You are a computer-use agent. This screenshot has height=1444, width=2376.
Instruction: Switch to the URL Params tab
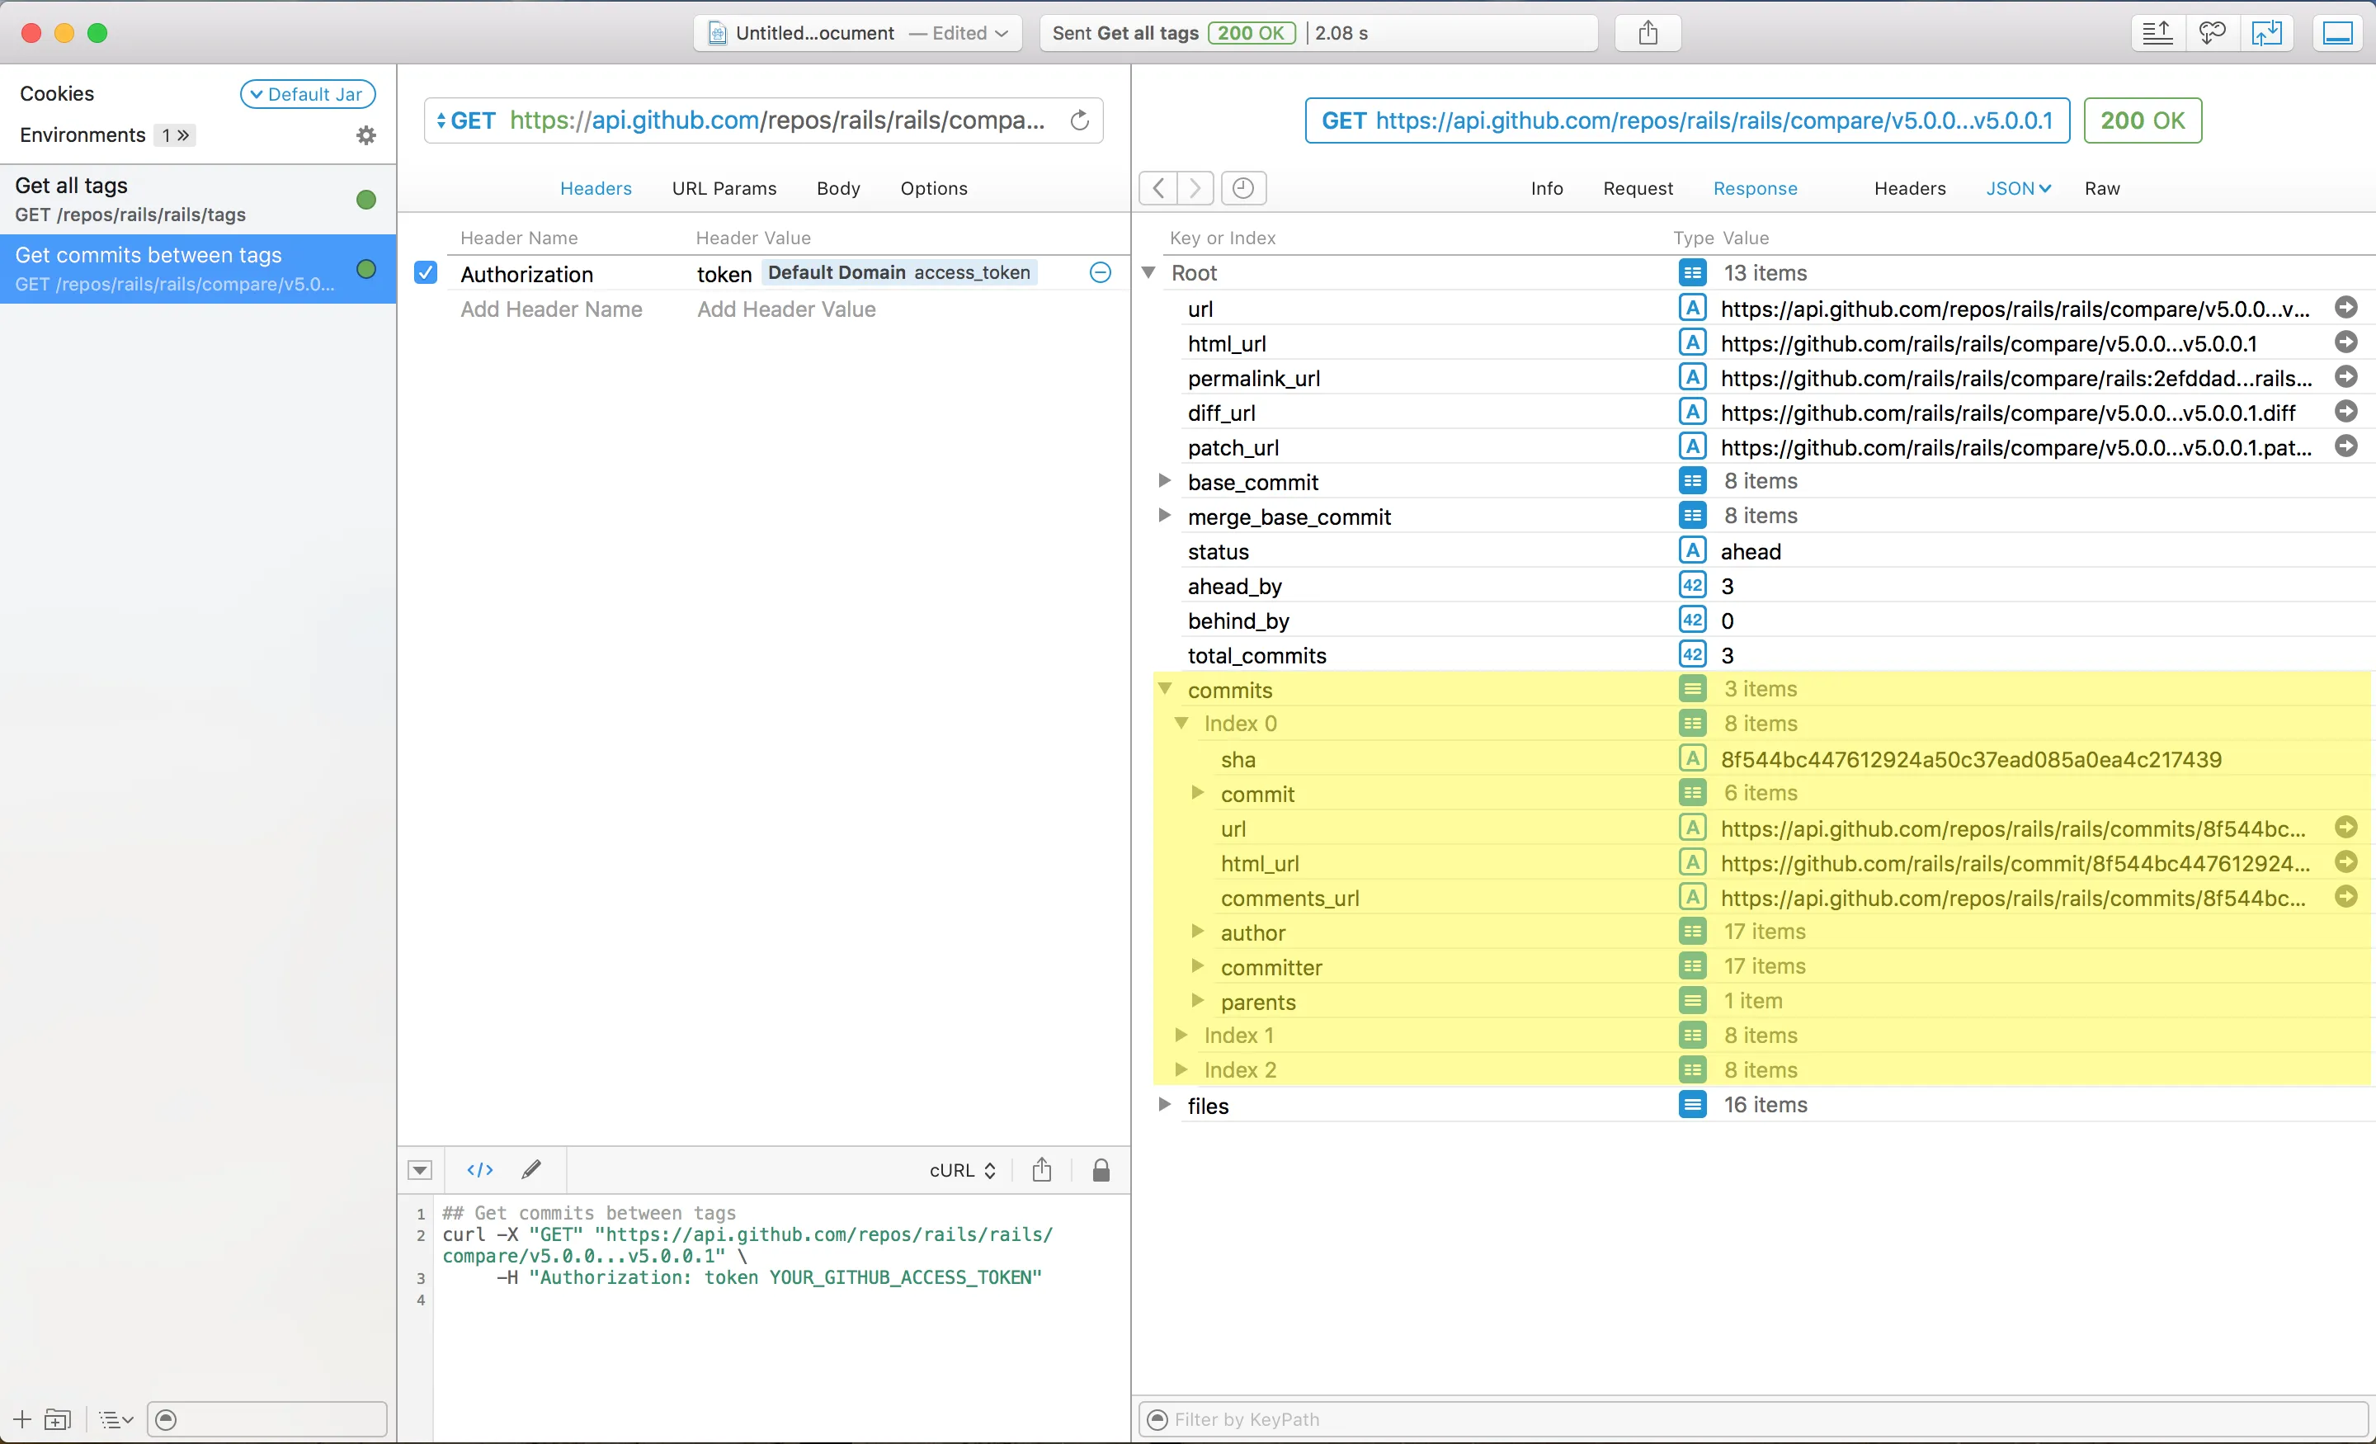[x=724, y=188]
